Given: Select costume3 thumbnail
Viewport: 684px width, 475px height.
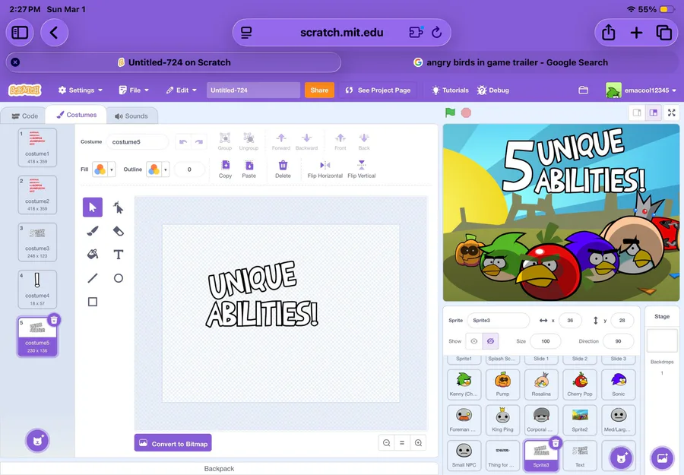Looking at the screenshot, I should click(37, 242).
